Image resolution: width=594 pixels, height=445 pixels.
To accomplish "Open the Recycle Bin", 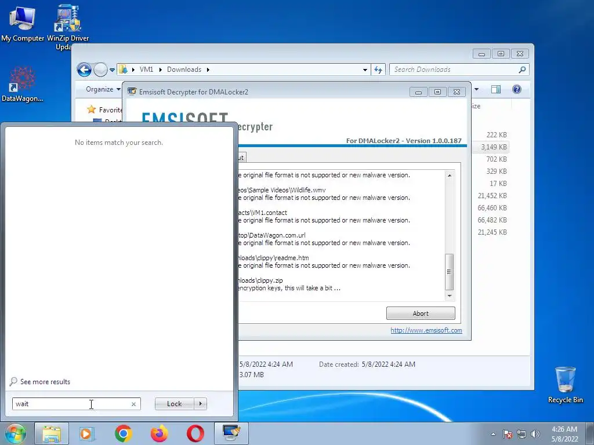I will pos(565,385).
